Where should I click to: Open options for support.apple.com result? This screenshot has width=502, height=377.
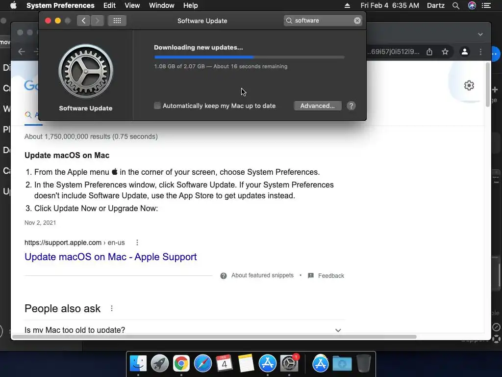137,242
